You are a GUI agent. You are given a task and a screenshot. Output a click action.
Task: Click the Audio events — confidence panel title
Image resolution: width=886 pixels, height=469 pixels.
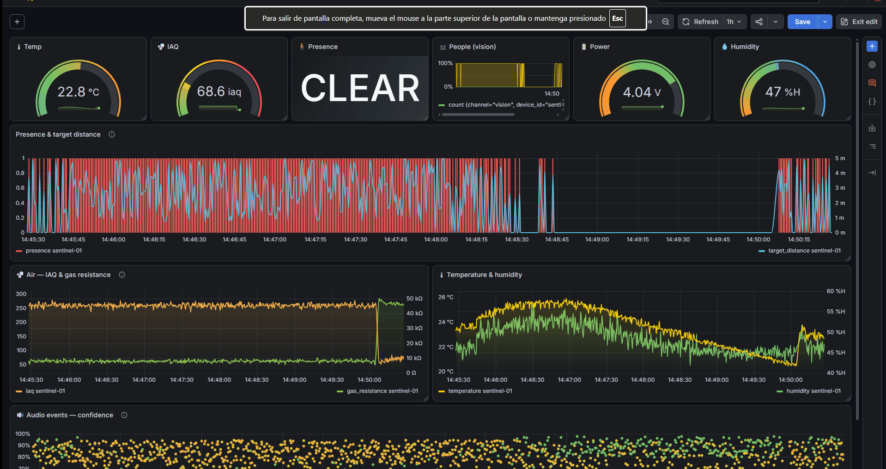70,415
